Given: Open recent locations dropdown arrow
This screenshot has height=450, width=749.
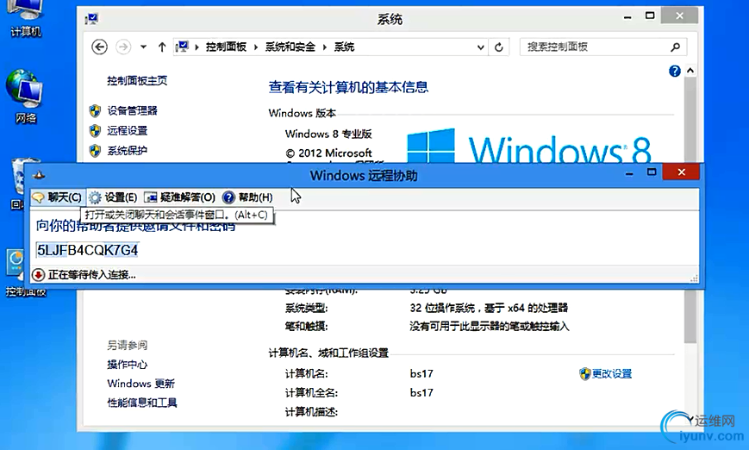Looking at the screenshot, I should (143, 47).
